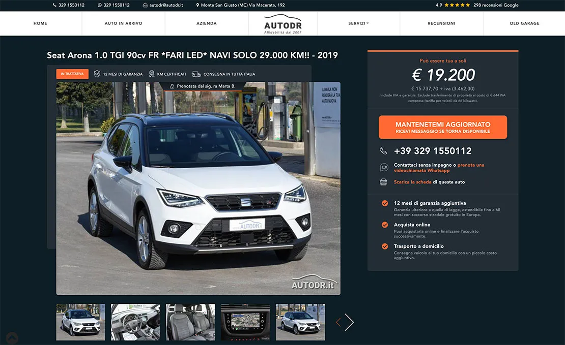Viewport: 565px width, 345px height.
Task: Click check next to 12 mesi di garanzia aggiuntiva
Action: click(385, 203)
